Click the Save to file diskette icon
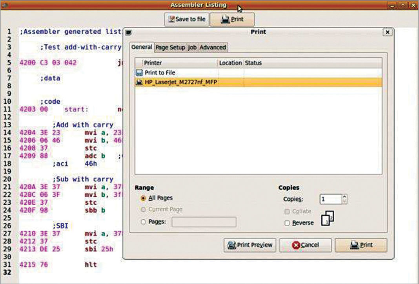 [x=171, y=18]
